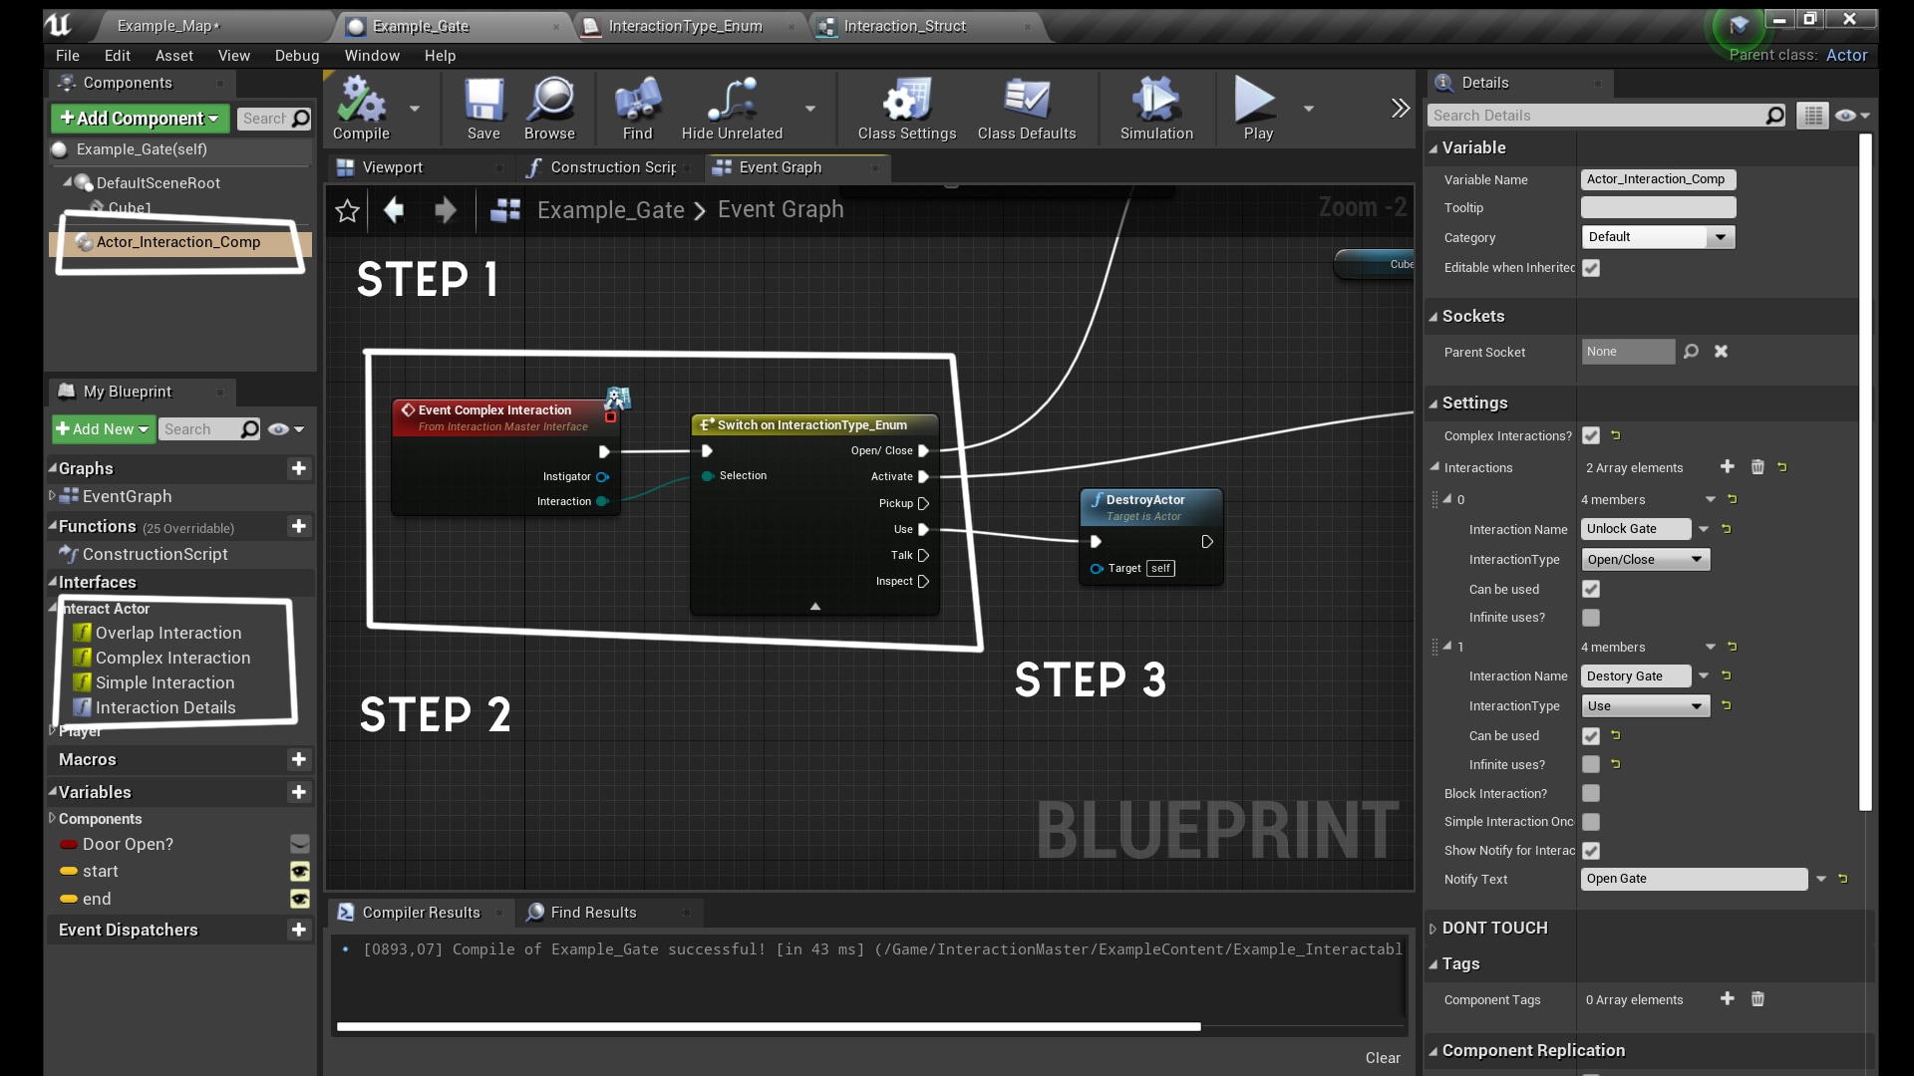
Task: Toggle the Complex Interactions setting
Action: 1591,435
